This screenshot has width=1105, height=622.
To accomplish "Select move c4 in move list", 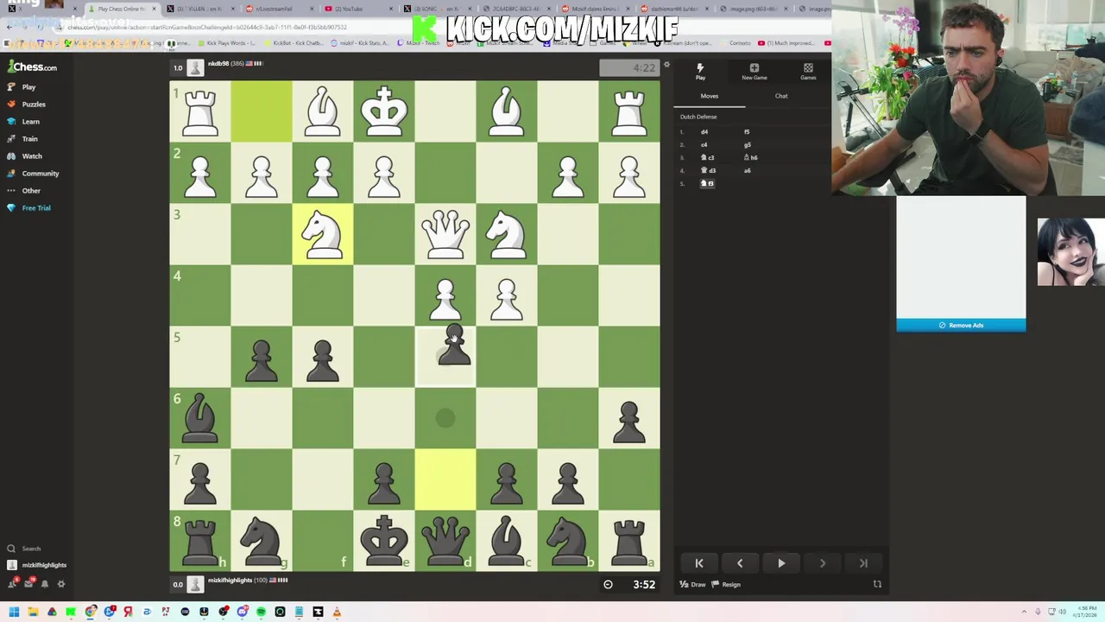I will coord(704,145).
